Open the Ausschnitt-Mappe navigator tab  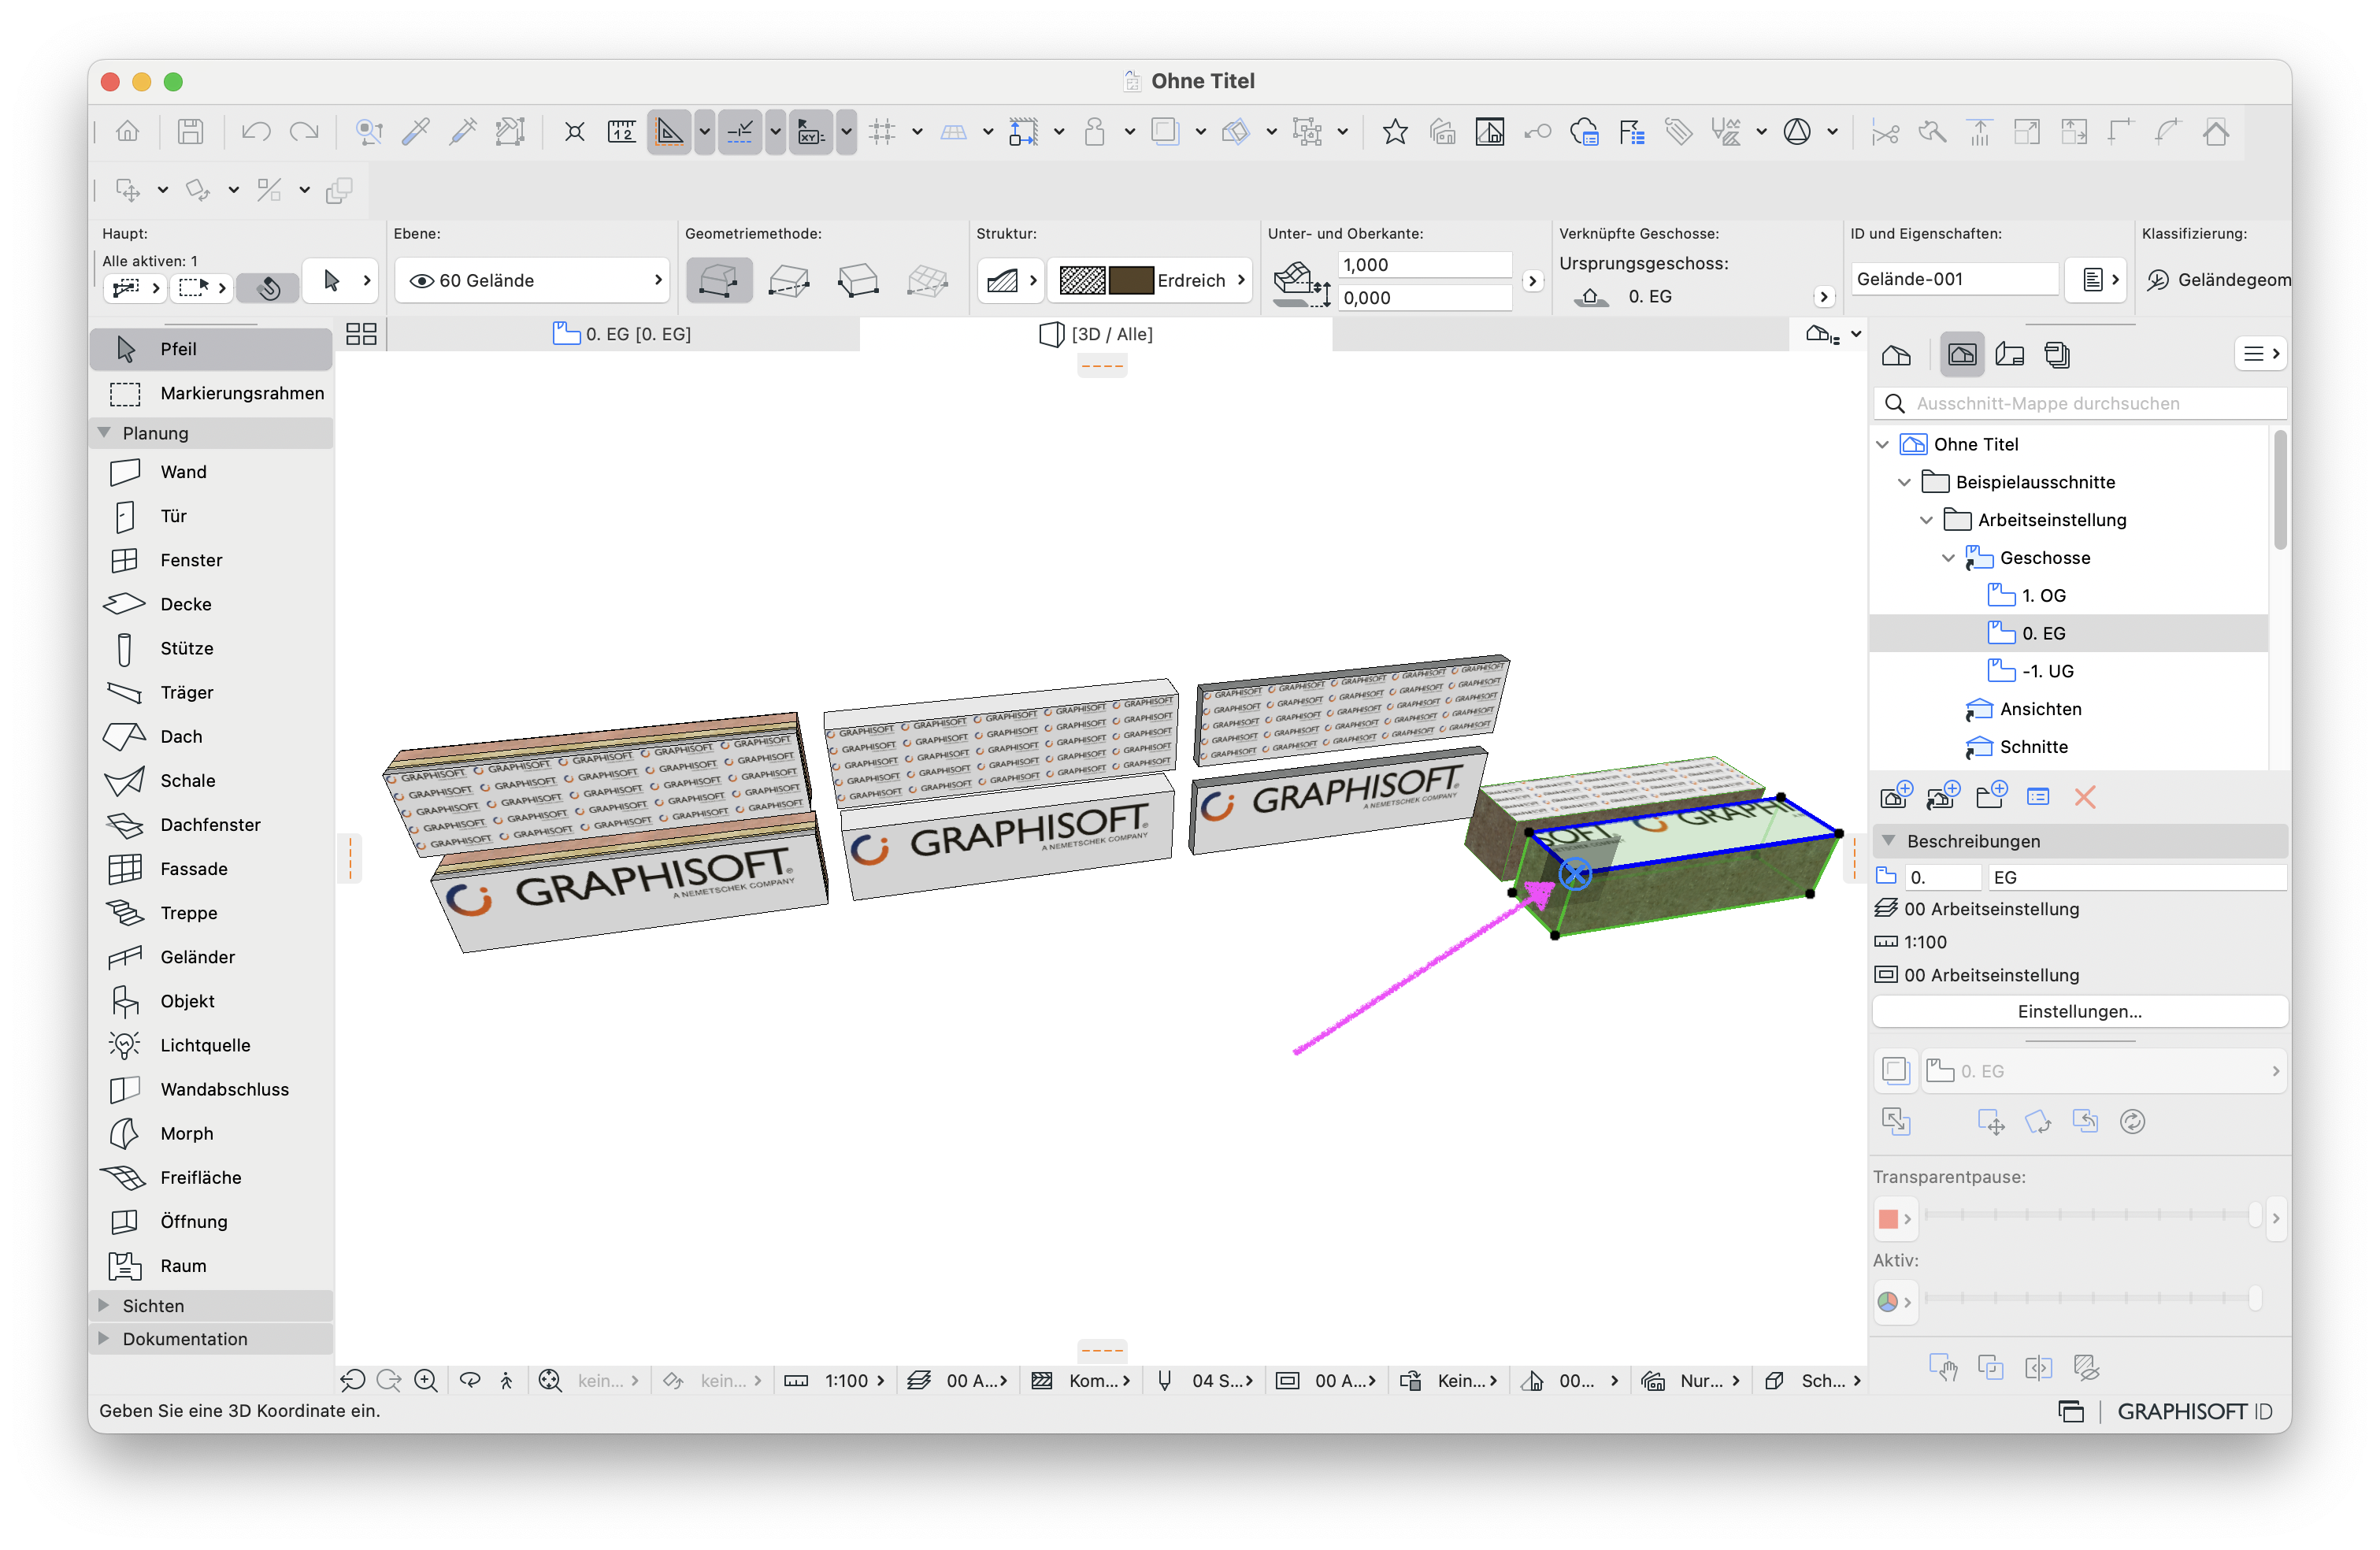(1962, 354)
